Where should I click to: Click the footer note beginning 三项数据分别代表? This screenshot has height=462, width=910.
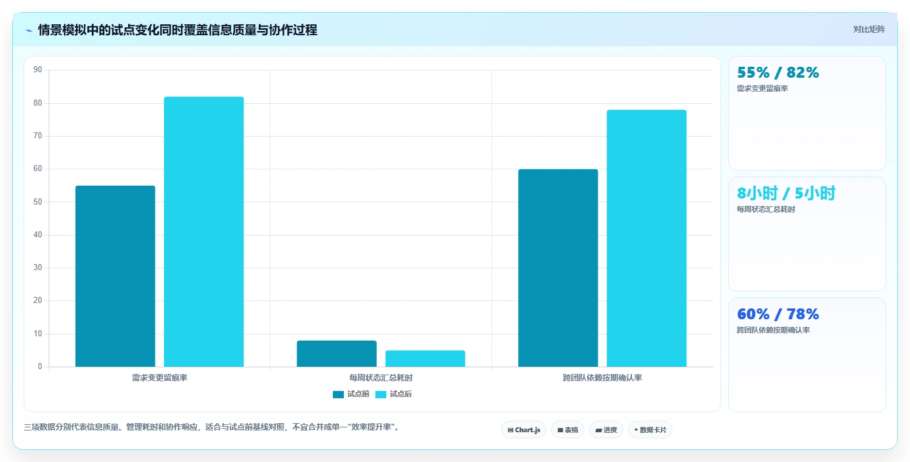tap(212, 427)
